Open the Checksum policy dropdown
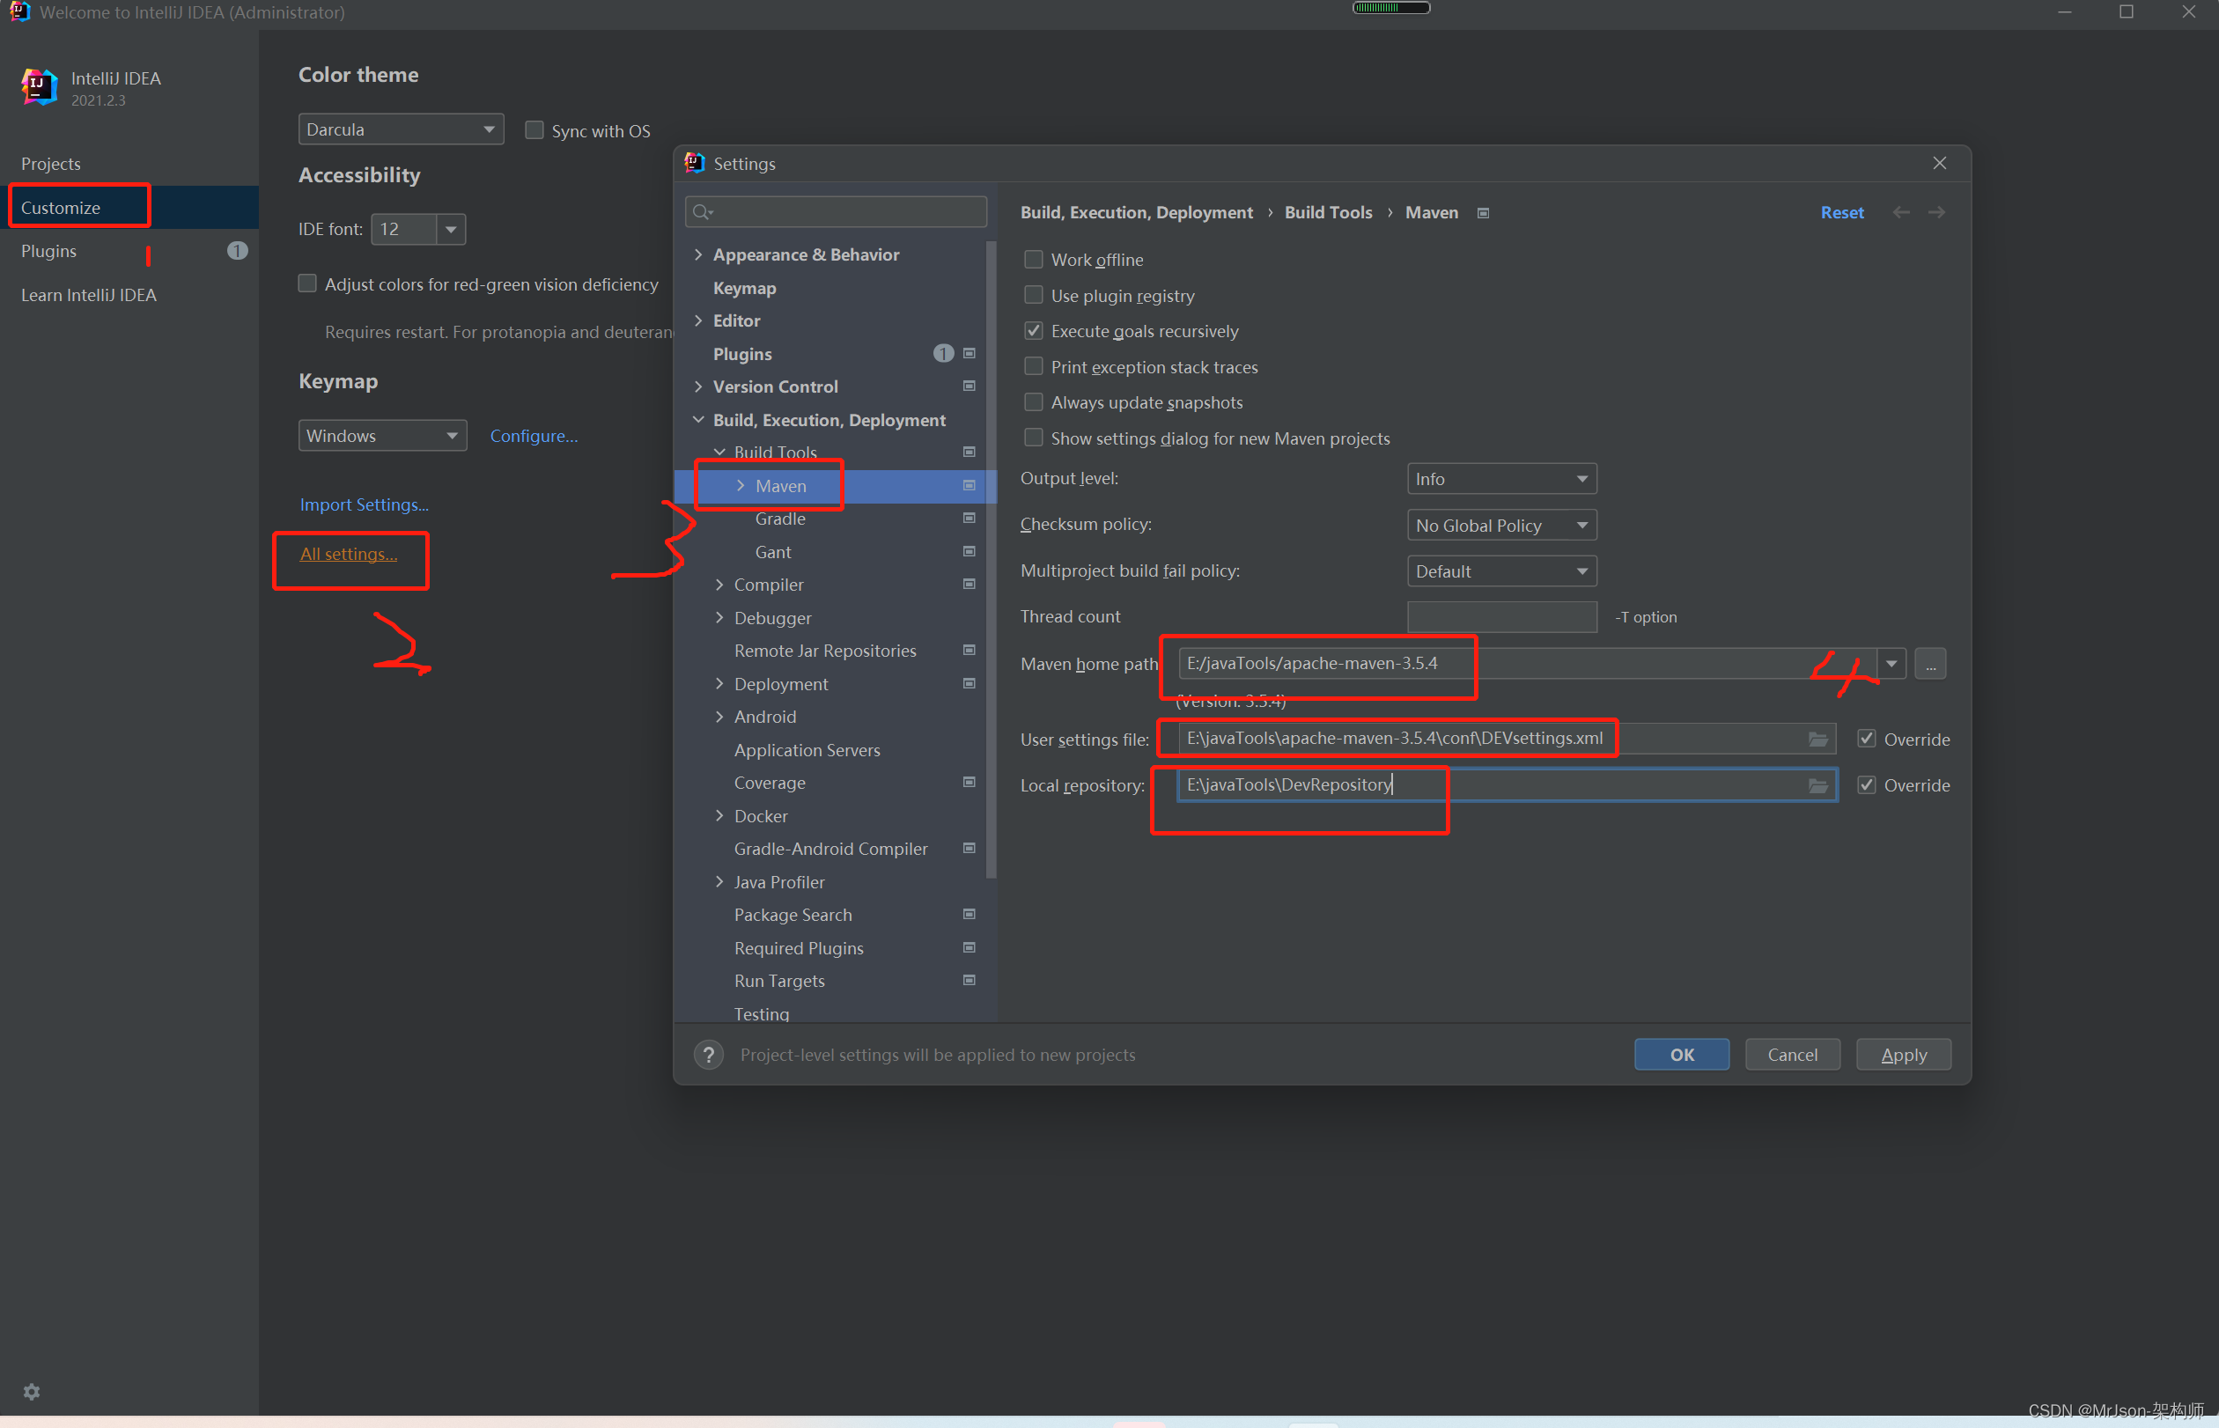The height and width of the screenshot is (1428, 2219). tap(1500, 526)
